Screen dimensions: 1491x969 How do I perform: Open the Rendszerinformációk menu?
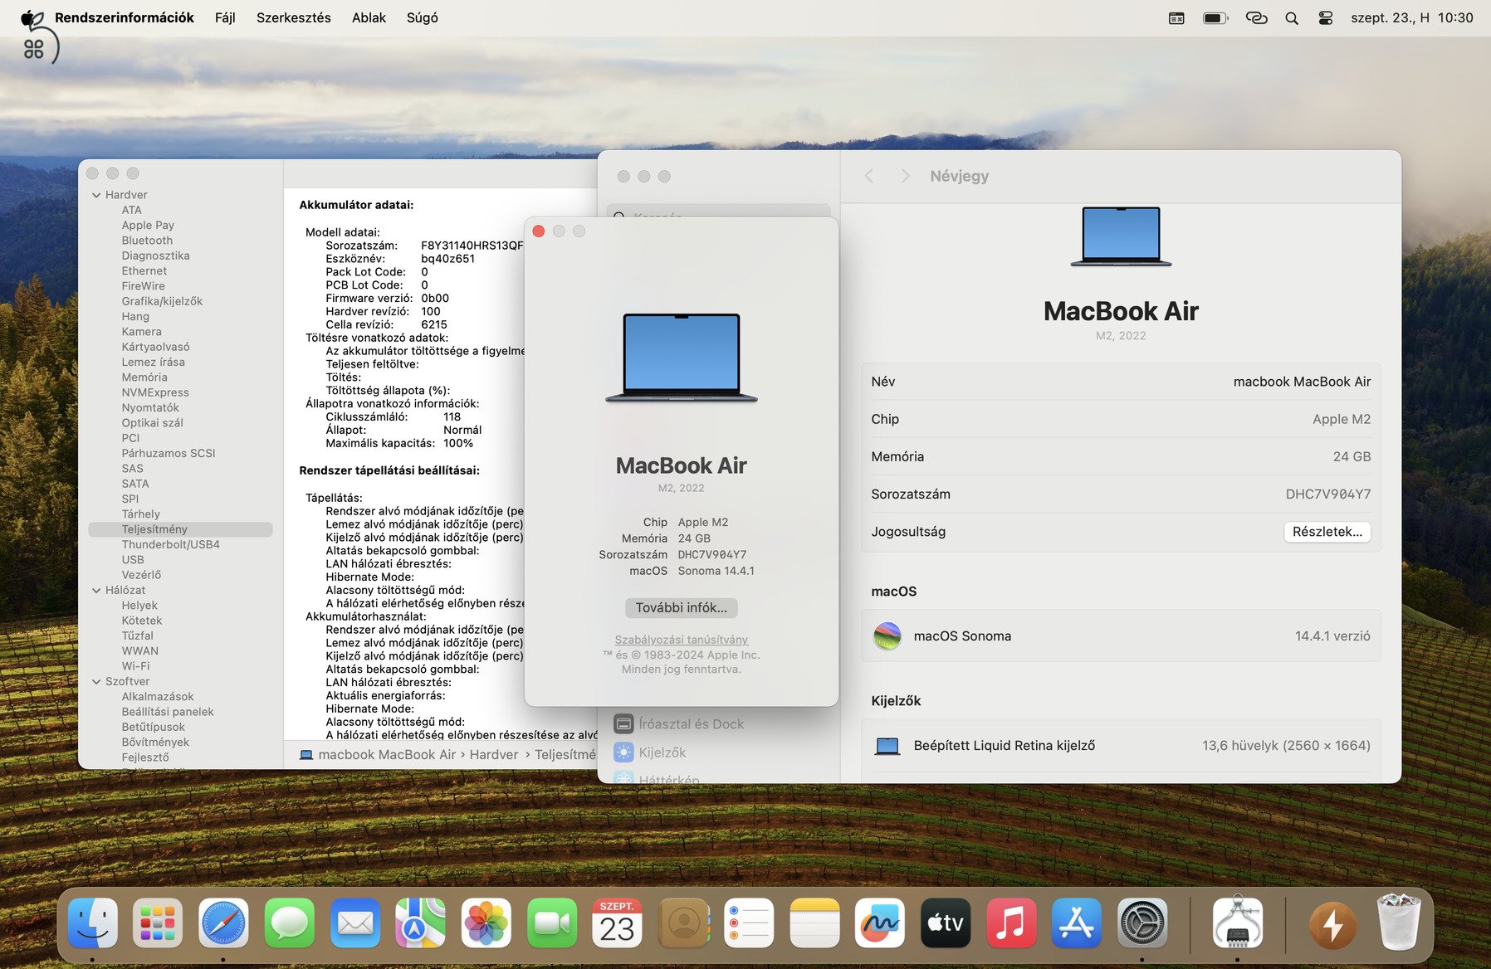click(124, 17)
